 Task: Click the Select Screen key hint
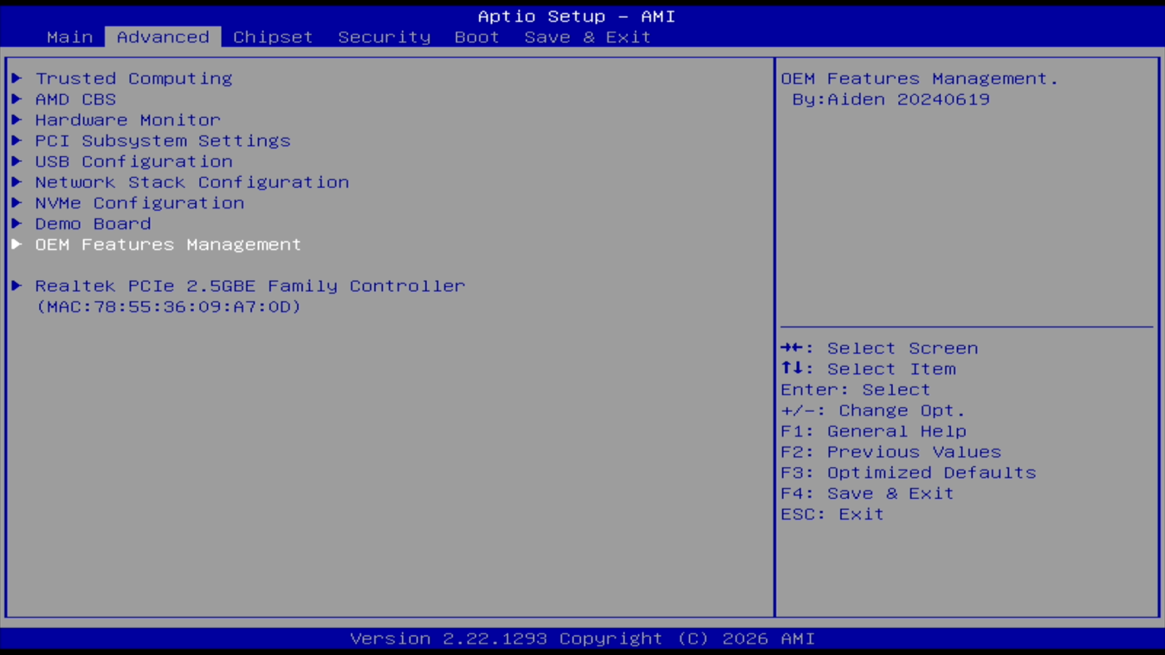click(x=879, y=348)
